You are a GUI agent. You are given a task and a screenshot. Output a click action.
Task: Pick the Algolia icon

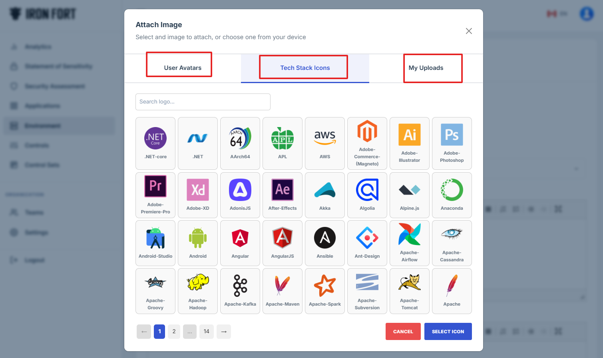367,195
